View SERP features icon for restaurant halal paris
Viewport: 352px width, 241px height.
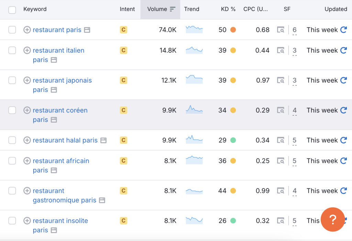280,140
